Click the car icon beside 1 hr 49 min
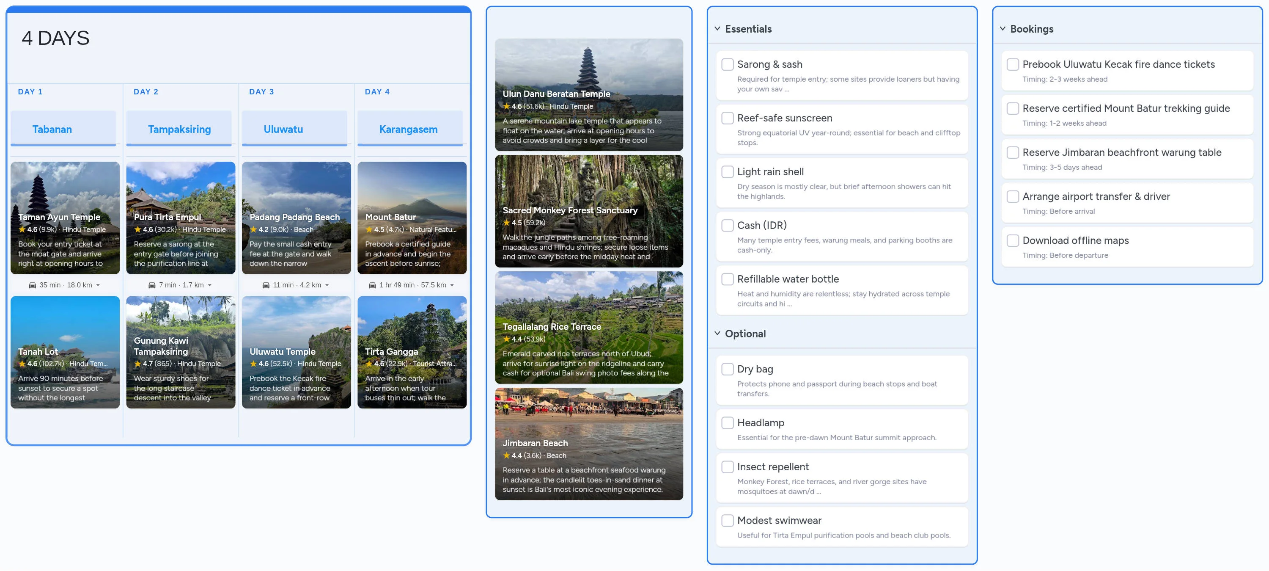 click(372, 285)
